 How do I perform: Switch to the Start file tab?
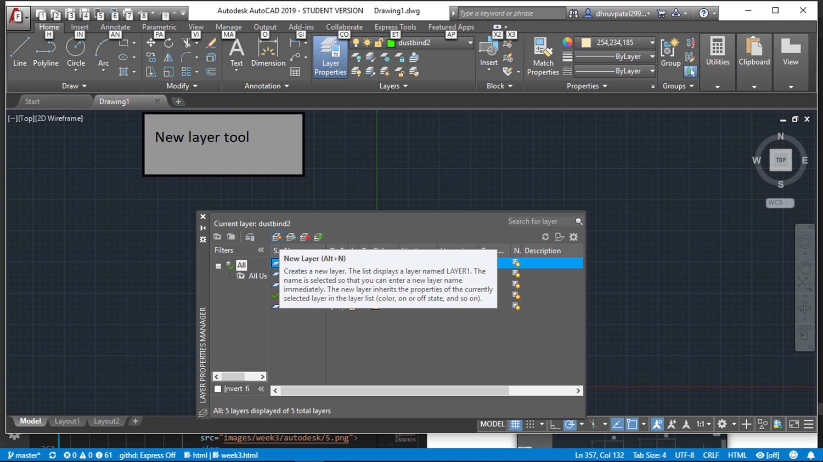coord(32,101)
